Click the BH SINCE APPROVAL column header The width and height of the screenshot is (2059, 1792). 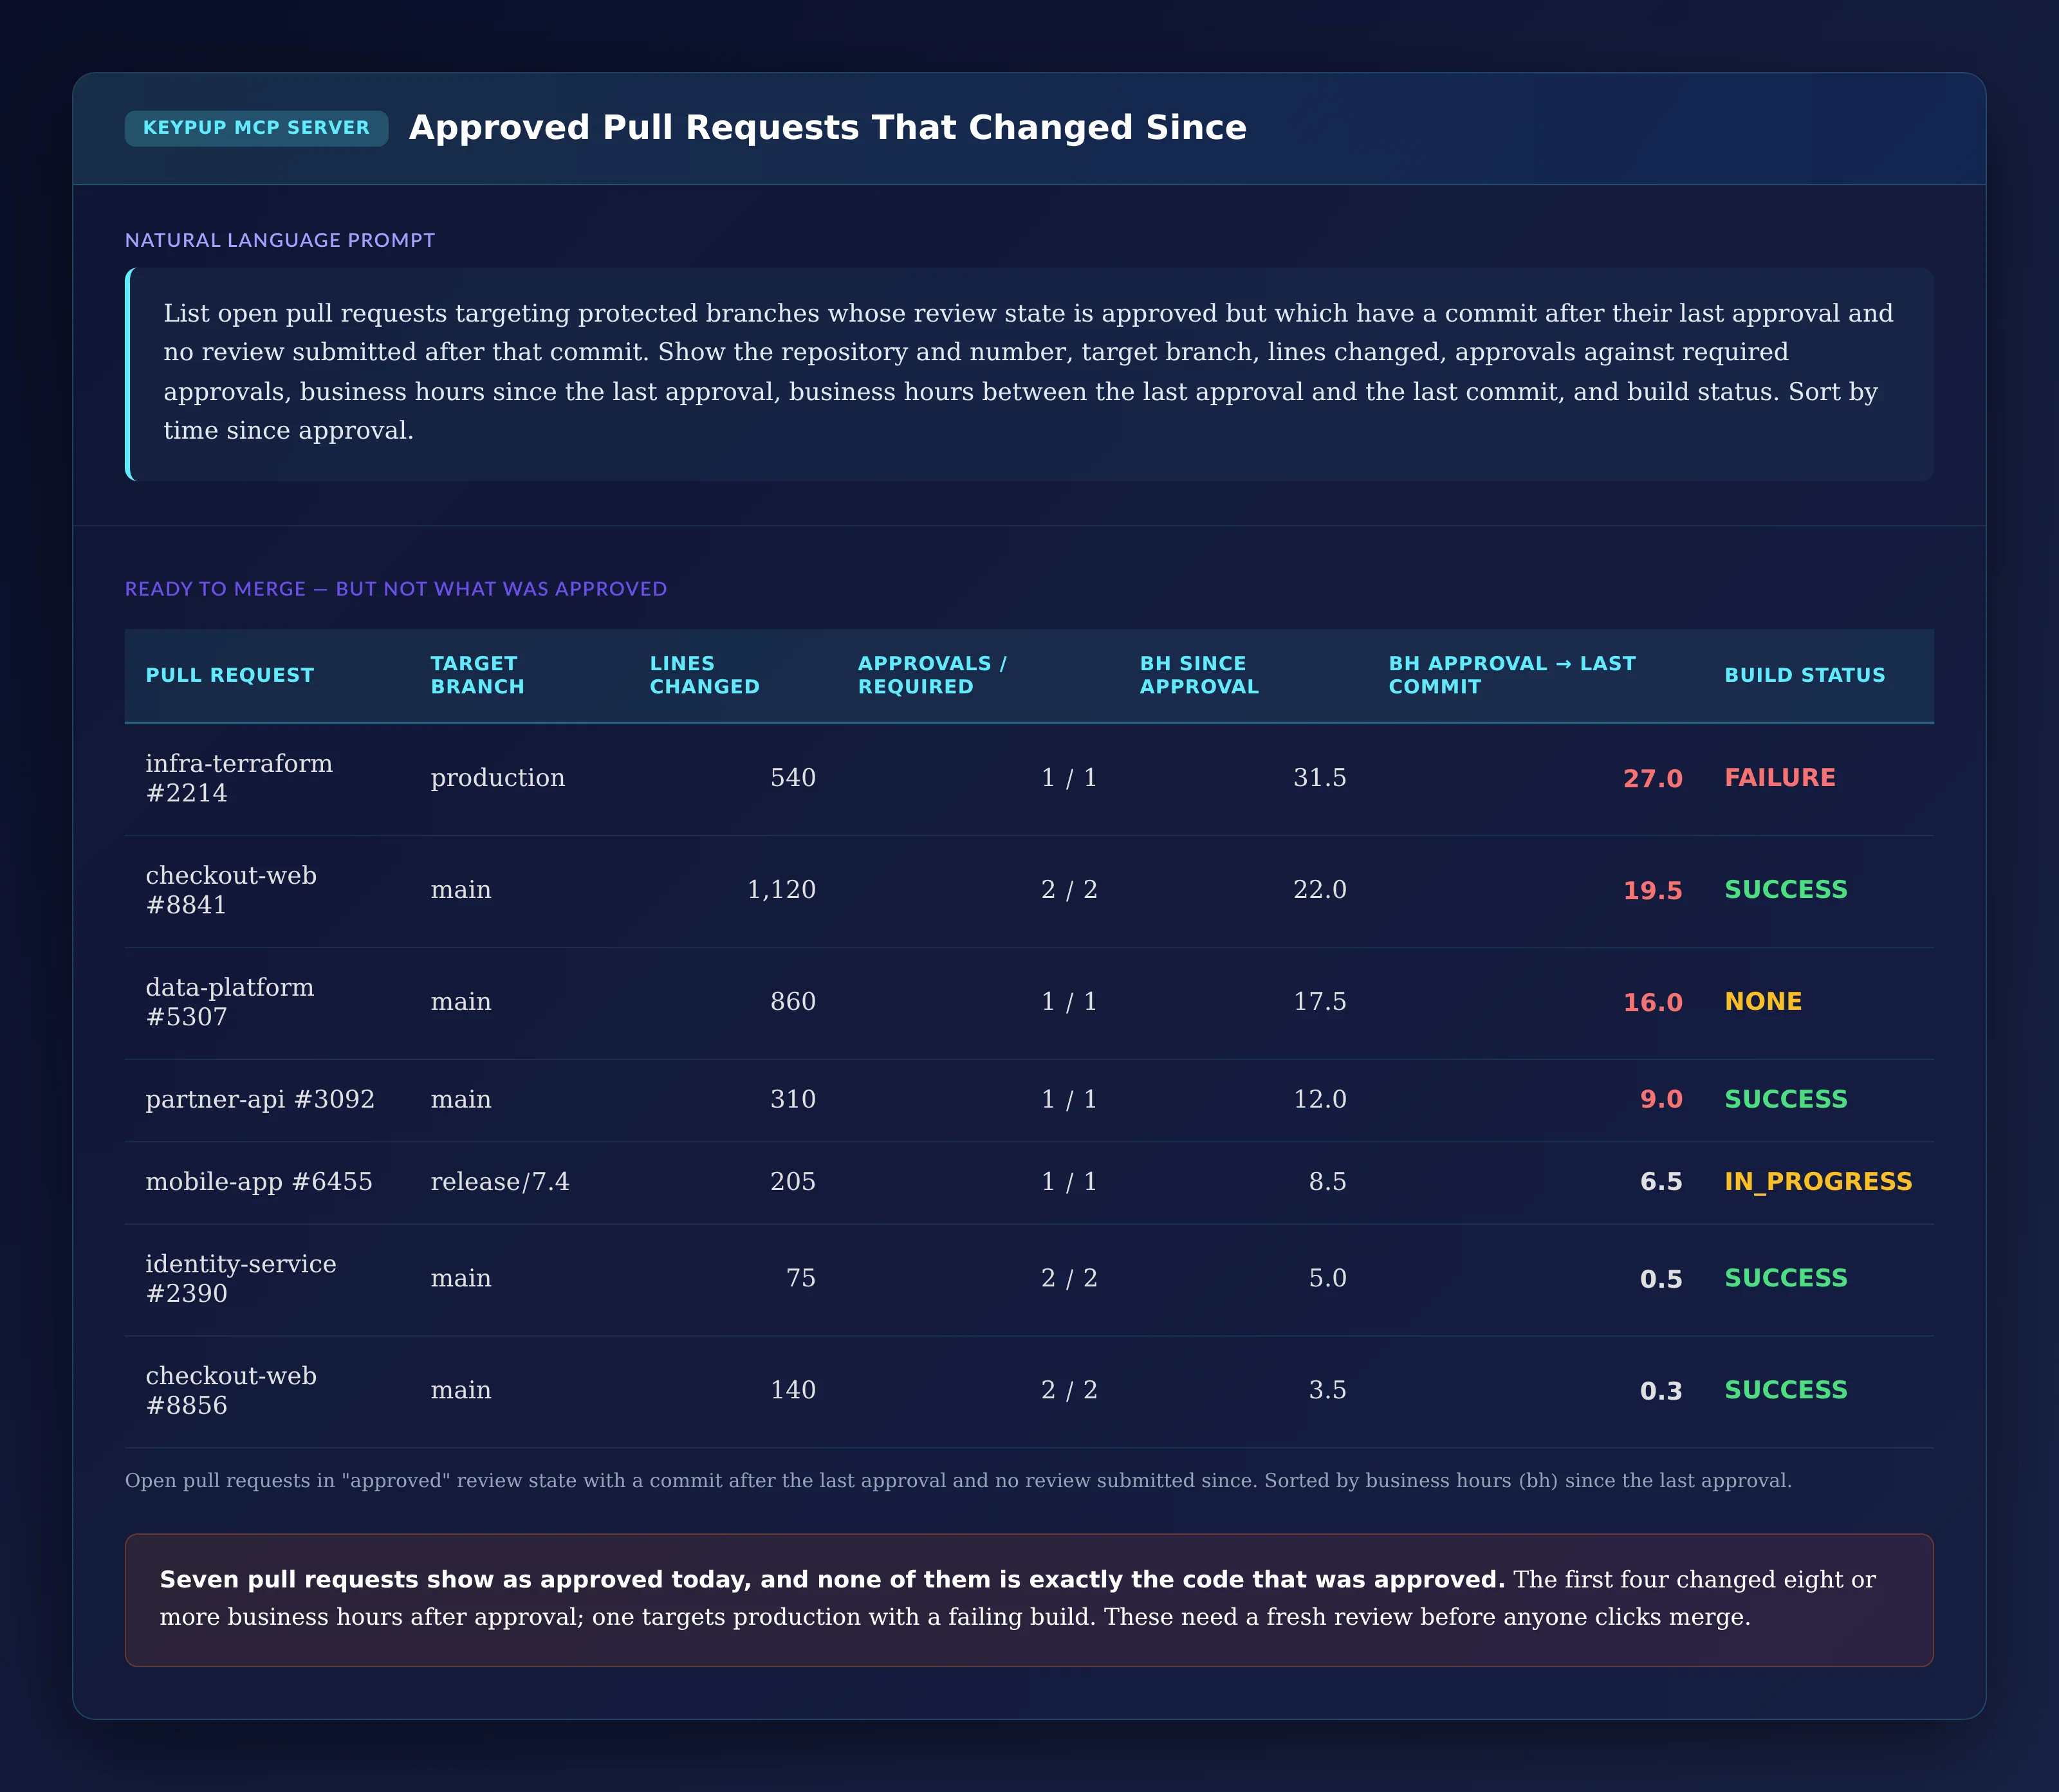pyautogui.click(x=1199, y=675)
